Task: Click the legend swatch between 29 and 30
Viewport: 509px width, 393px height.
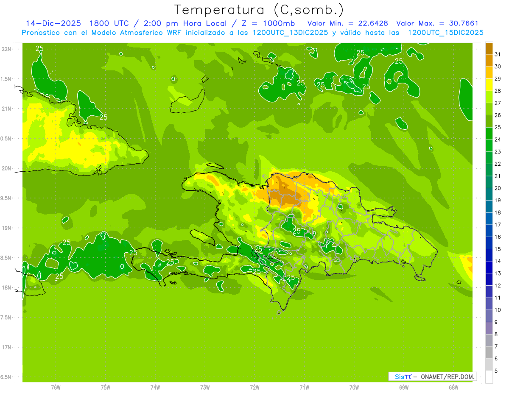Action: click(489, 72)
